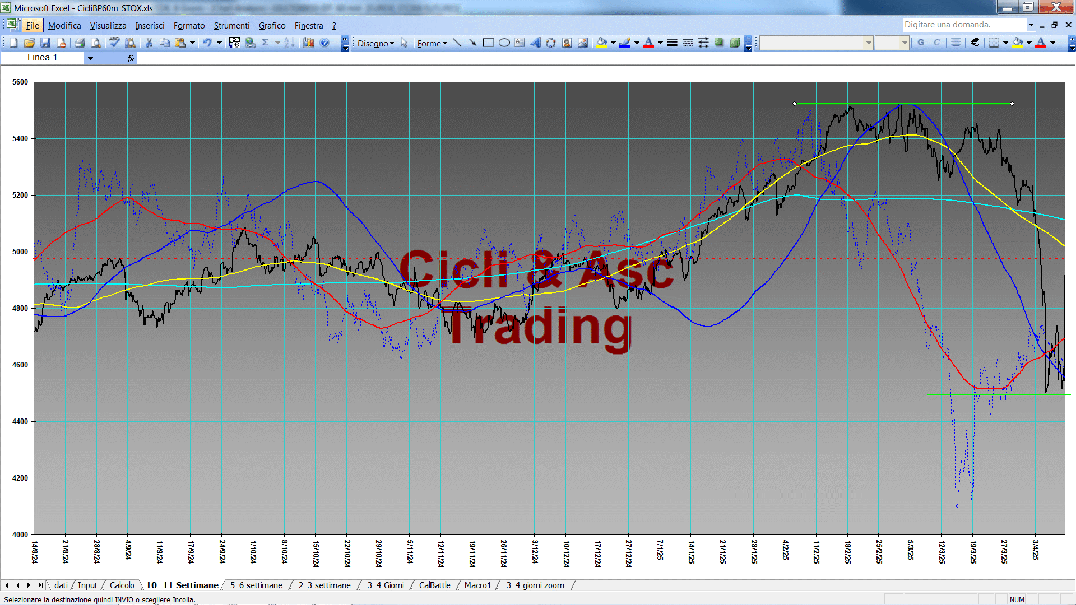Image resolution: width=1076 pixels, height=605 pixels.
Task: Run the ABC spelling check
Action: tap(114, 43)
